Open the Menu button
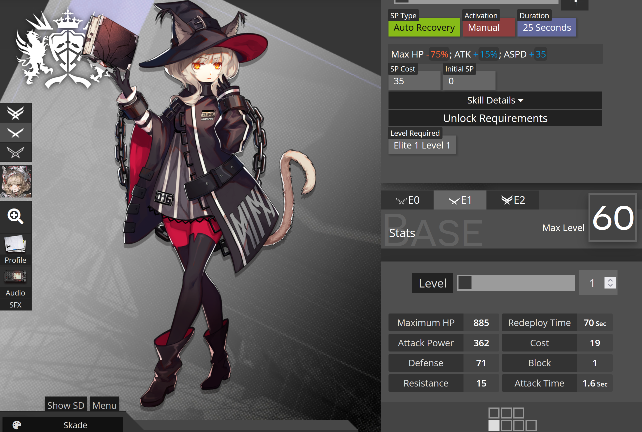Image resolution: width=642 pixels, height=432 pixels. (104, 405)
